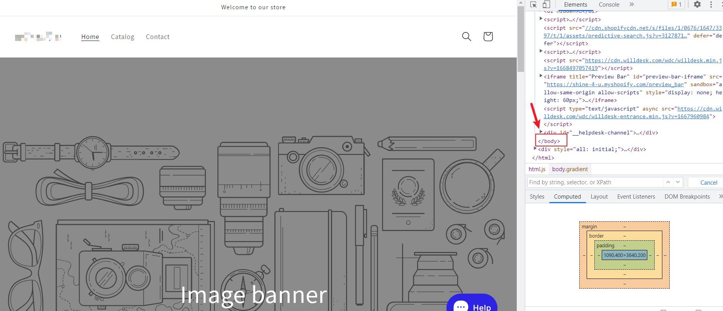
Task: Click the Find by string search field
Action: point(595,182)
